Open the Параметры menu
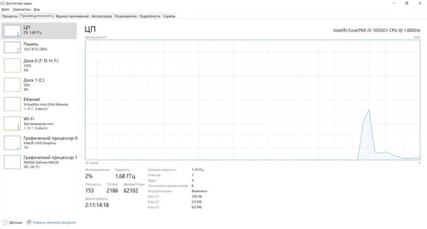 (21, 10)
